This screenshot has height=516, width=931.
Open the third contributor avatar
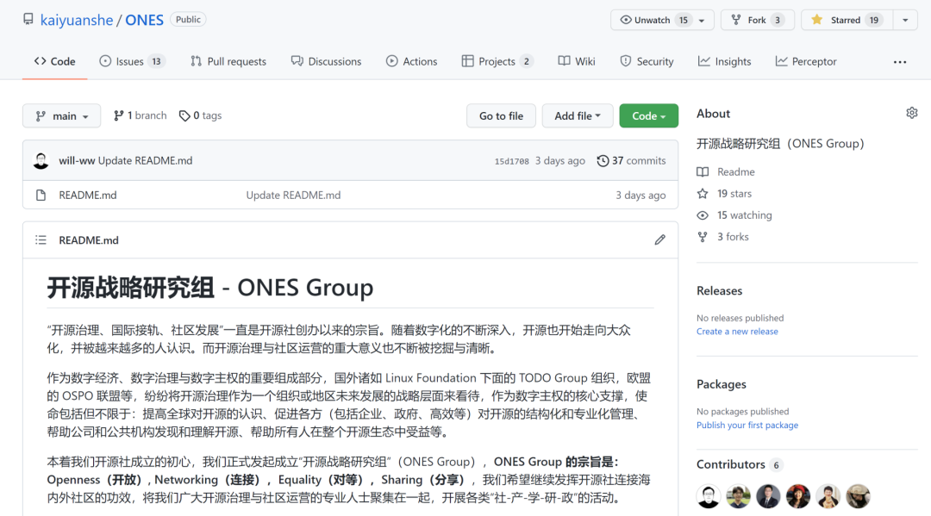(768, 496)
